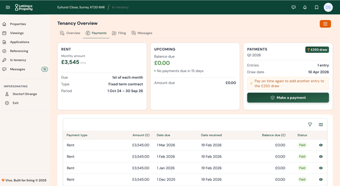
Task: Click the 10 Apr 2026 draw date
Action: coord(318,72)
